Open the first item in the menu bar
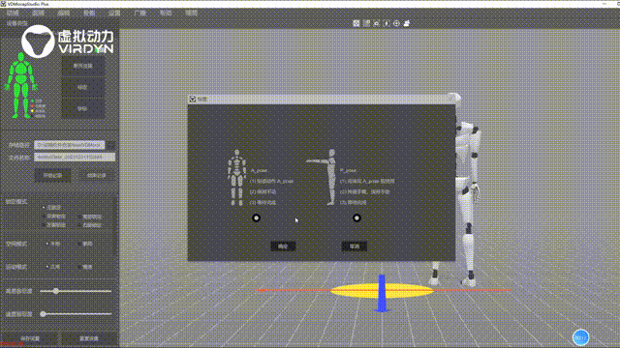 (x=13, y=13)
